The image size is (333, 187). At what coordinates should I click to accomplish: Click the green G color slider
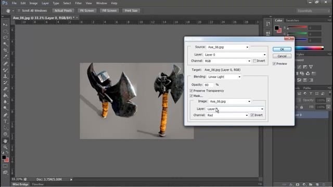click(x=297, y=33)
